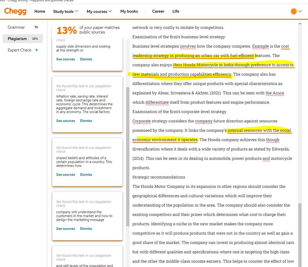Open the Expert Check tab
The width and height of the screenshot is (308, 267).
23,50
